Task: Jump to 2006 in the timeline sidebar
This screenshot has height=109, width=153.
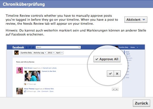Action: (127, 77)
